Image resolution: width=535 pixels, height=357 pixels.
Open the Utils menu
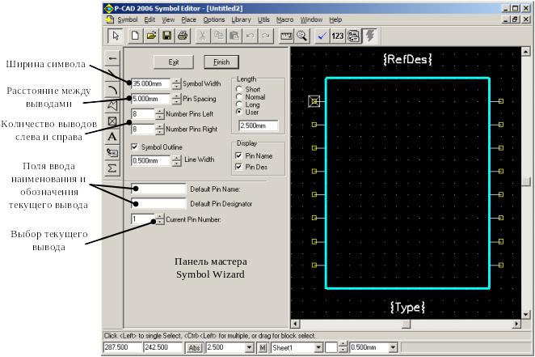pyautogui.click(x=263, y=19)
